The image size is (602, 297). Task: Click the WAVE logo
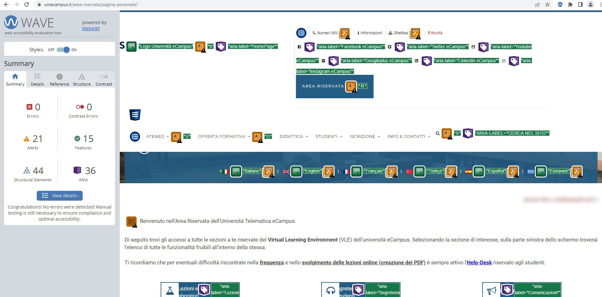tap(29, 23)
